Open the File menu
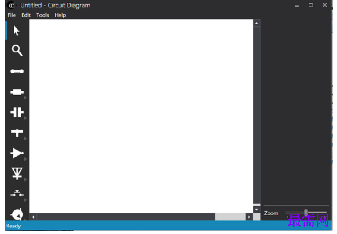 pos(12,15)
